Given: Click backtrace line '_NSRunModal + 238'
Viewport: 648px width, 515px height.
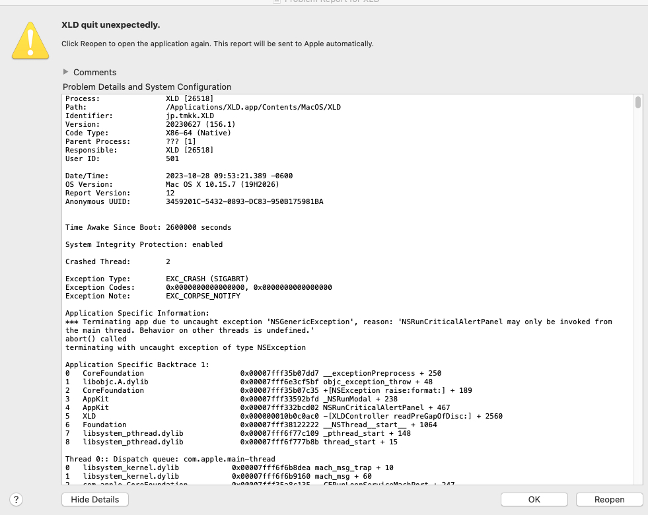Looking at the screenshot, I should tap(231, 399).
